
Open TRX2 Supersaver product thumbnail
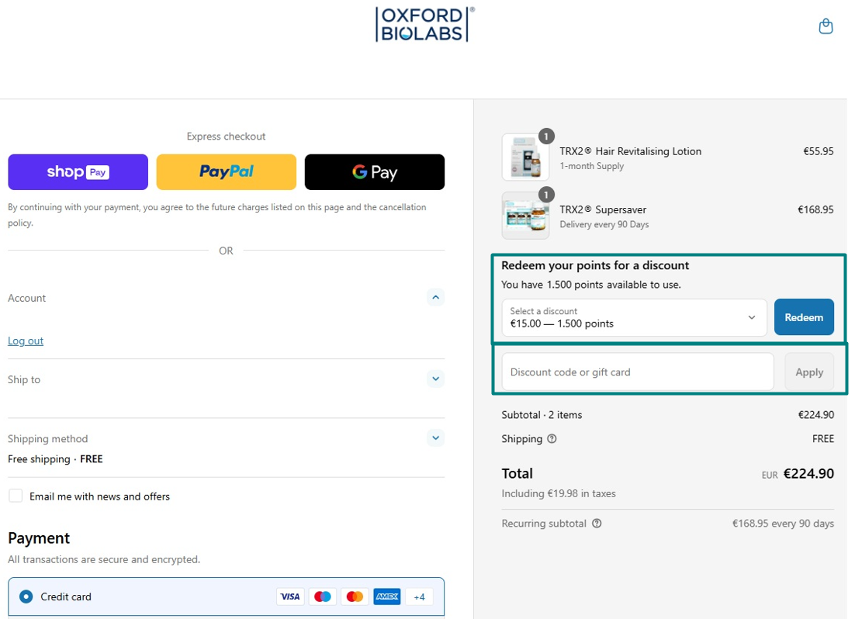click(x=526, y=216)
